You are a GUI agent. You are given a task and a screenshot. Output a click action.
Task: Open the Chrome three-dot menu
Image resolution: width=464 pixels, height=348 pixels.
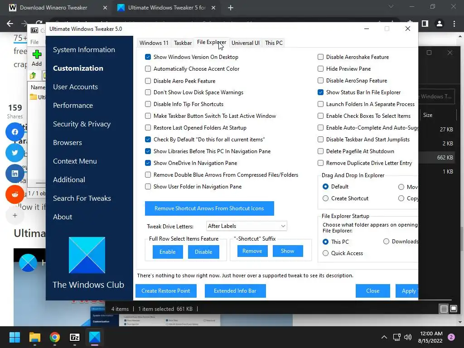[454, 24]
